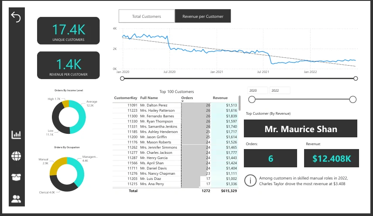Open the globe map page icon

(16, 156)
